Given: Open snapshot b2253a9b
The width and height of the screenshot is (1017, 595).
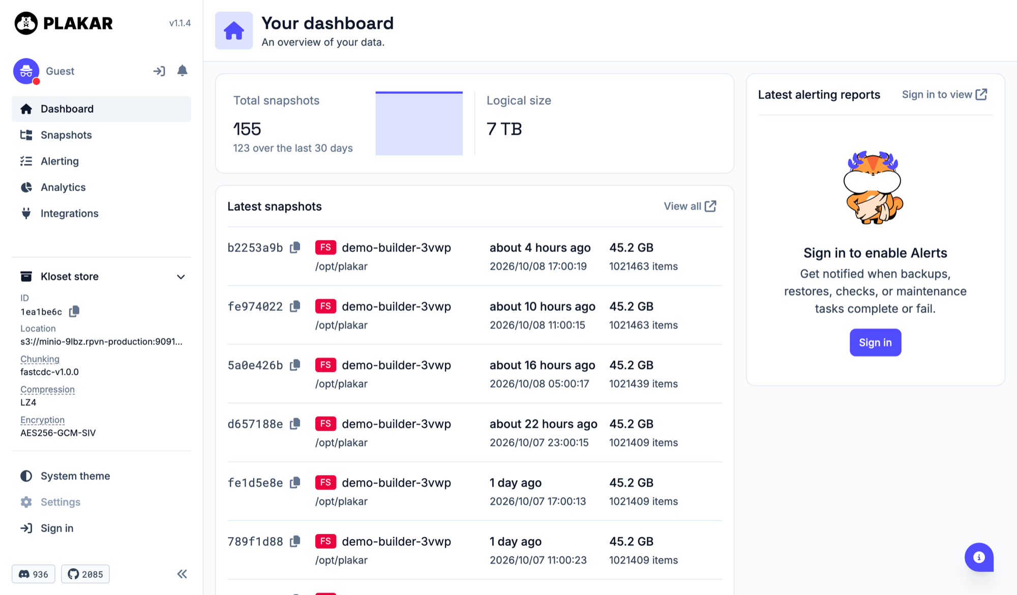Looking at the screenshot, I should click(255, 247).
